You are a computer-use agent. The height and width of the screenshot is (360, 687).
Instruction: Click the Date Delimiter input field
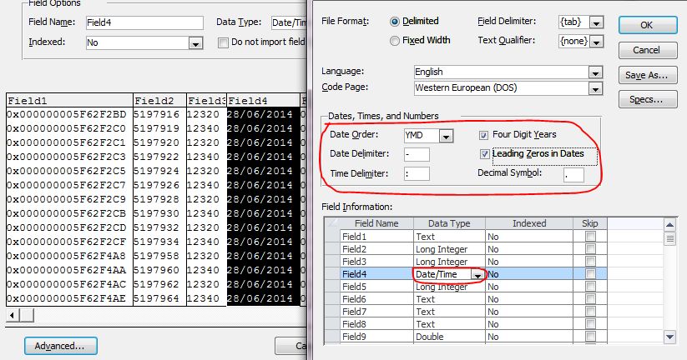tap(417, 154)
